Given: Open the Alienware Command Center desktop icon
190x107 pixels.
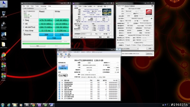Looking at the screenshot, I should click(4, 26).
